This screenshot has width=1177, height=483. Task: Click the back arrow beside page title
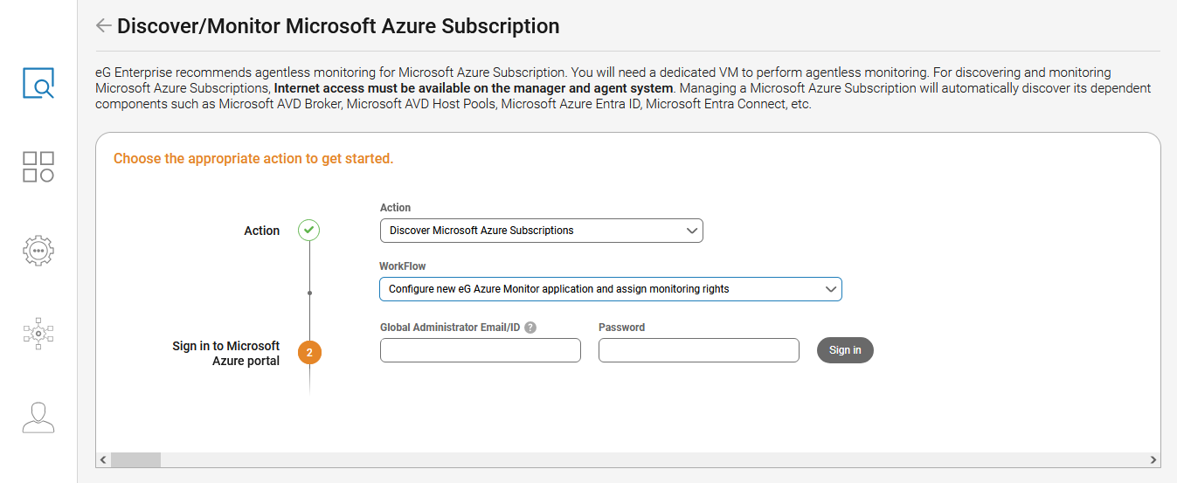tap(103, 26)
